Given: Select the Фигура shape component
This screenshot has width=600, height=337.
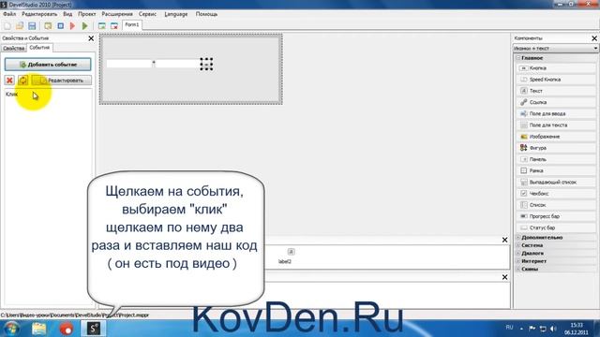Looking at the screenshot, I should point(556,148).
